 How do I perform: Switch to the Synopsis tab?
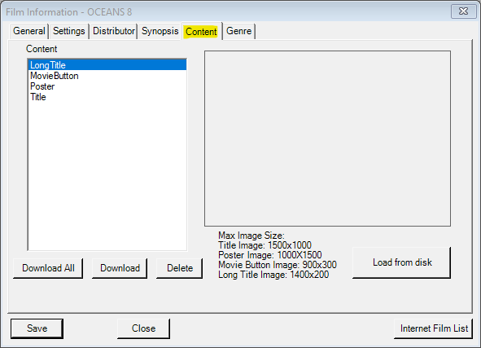(160, 31)
